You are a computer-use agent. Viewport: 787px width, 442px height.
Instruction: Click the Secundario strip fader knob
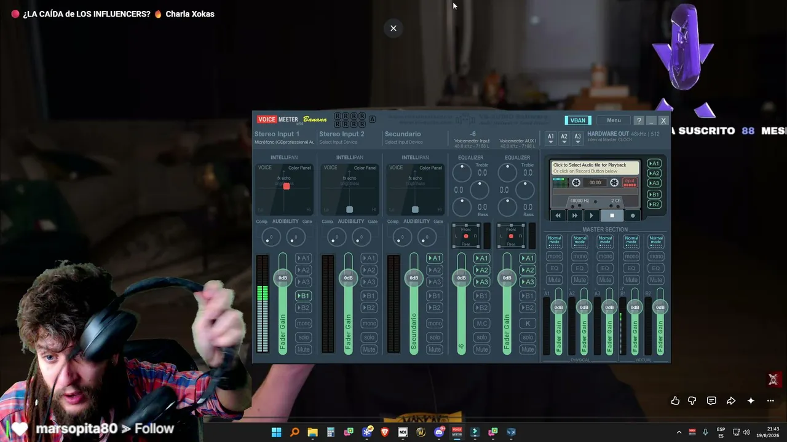pos(414,278)
